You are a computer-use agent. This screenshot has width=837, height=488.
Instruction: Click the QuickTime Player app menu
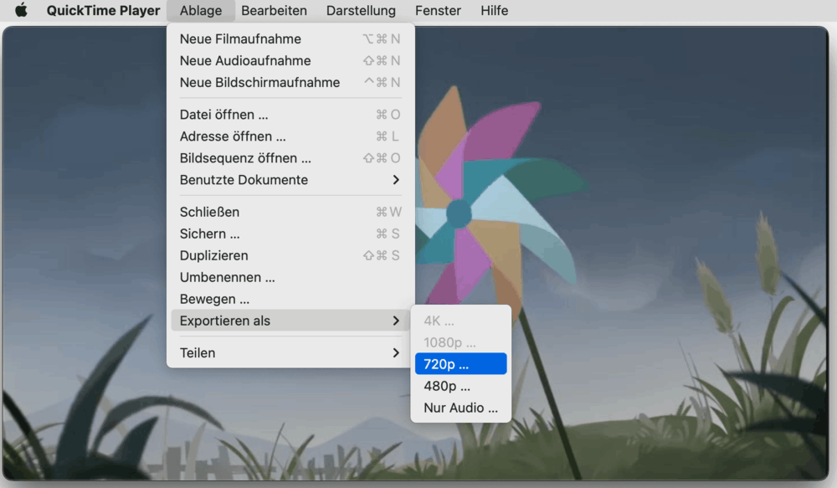(x=103, y=11)
